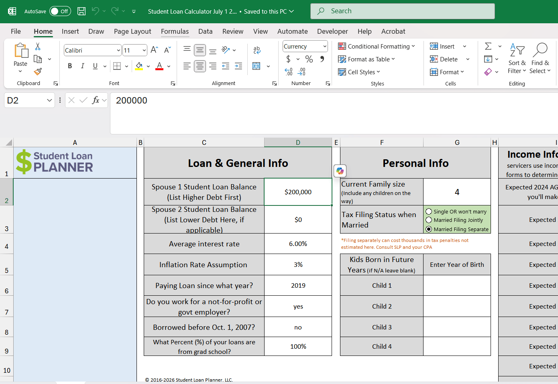
Task: Click the Middle Align icon
Action: (200, 50)
